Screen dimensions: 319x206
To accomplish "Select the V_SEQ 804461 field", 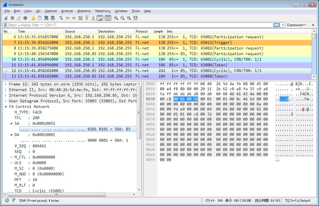I will [x=30, y=146].
